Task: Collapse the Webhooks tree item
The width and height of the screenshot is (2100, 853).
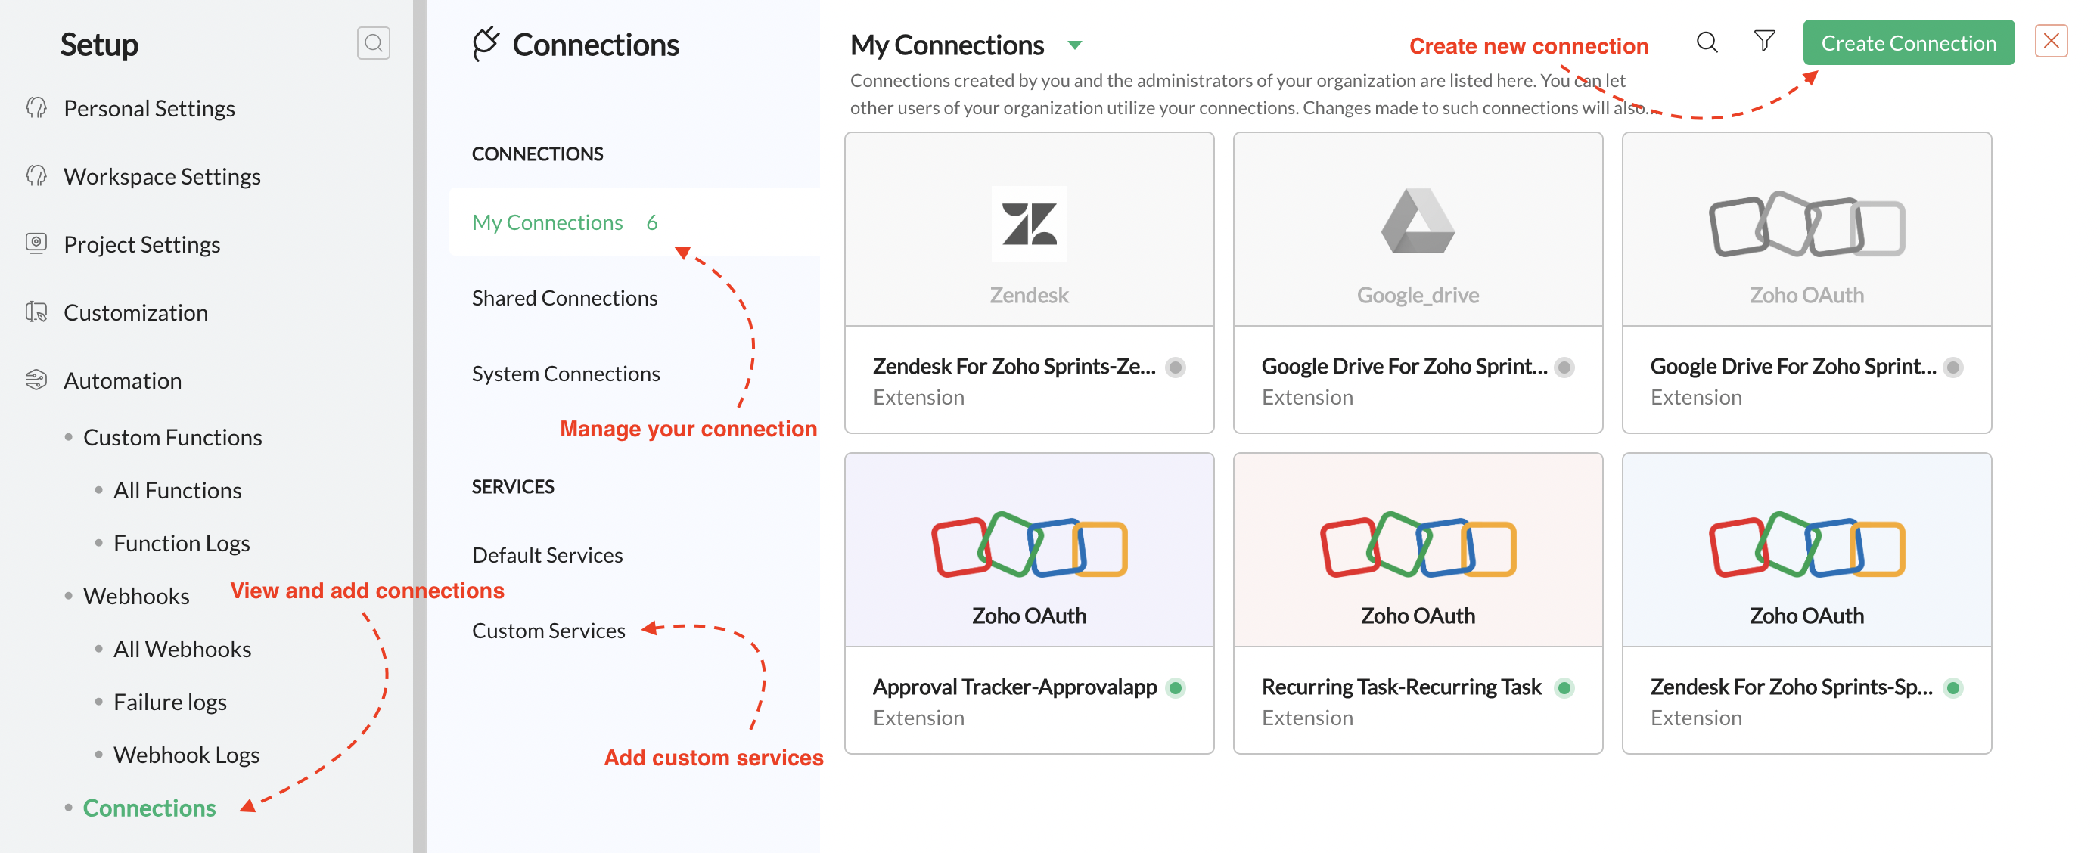Action: (x=136, y=597)
